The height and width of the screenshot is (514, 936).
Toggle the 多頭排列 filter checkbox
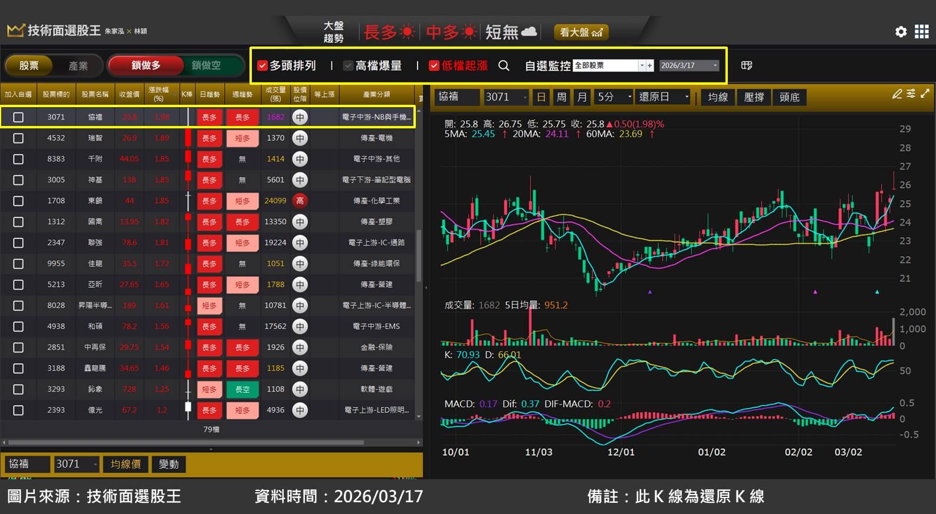pos(263,65)
